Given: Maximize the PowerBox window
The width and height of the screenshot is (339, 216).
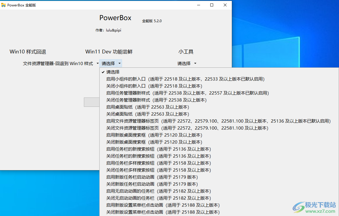Looking at the screenshot, I should coord(212,5).
